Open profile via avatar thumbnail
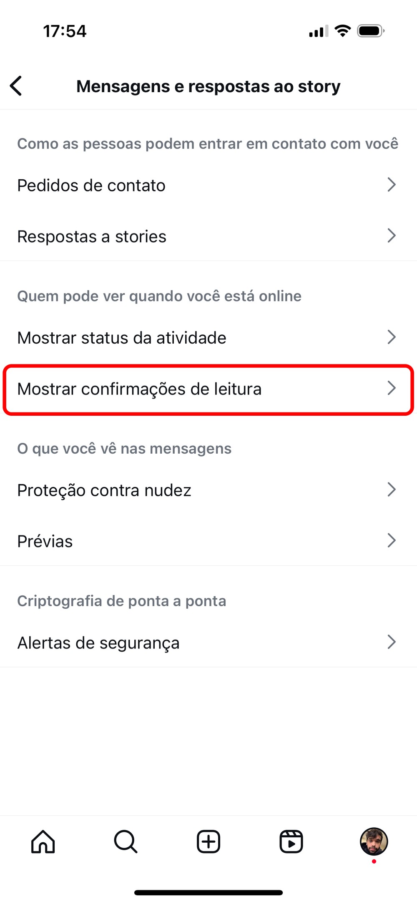The height and width of the screenshot is (904, 417). [x=374, y=841]
